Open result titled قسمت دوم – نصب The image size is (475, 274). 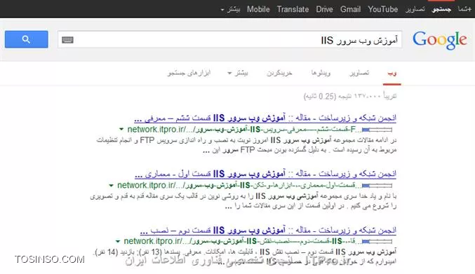268,230
